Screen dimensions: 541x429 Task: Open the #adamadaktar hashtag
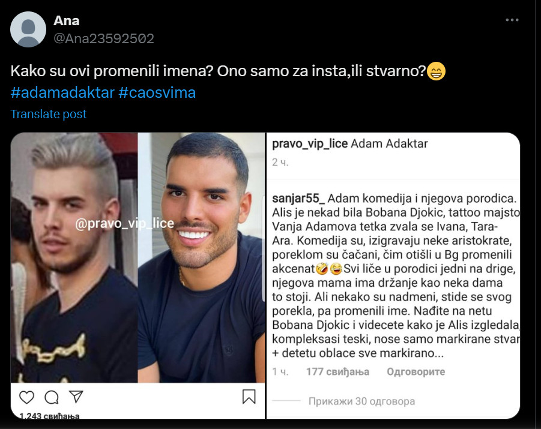62,92
